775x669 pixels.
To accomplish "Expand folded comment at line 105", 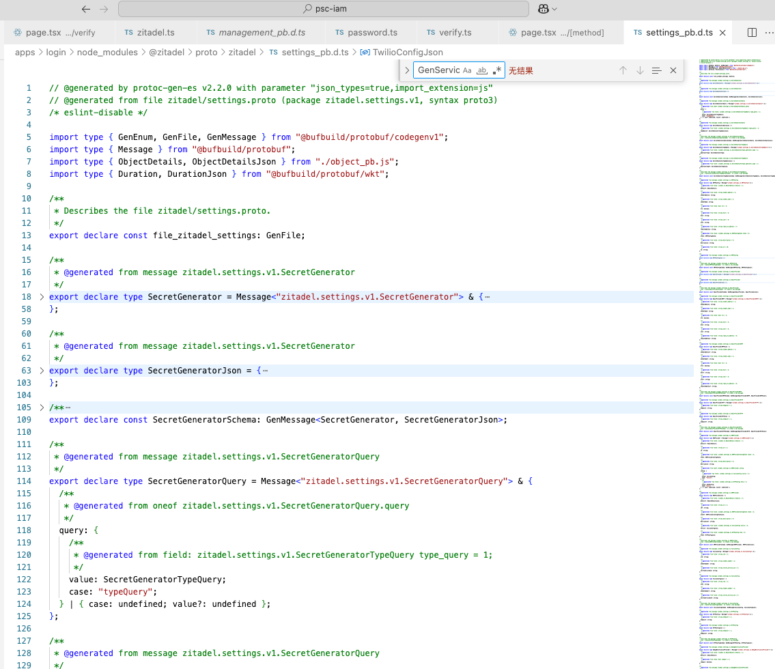I will [42, 408].
